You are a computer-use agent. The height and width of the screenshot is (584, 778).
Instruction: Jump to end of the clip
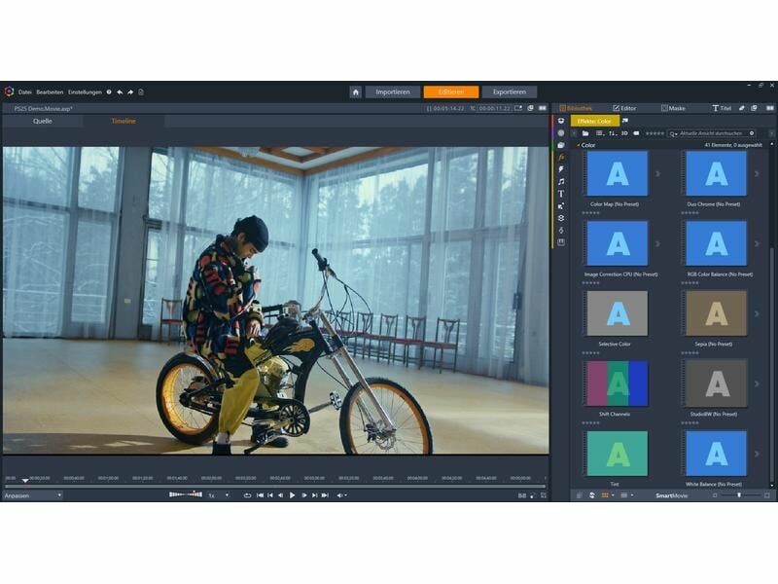[x=326, y=495]
